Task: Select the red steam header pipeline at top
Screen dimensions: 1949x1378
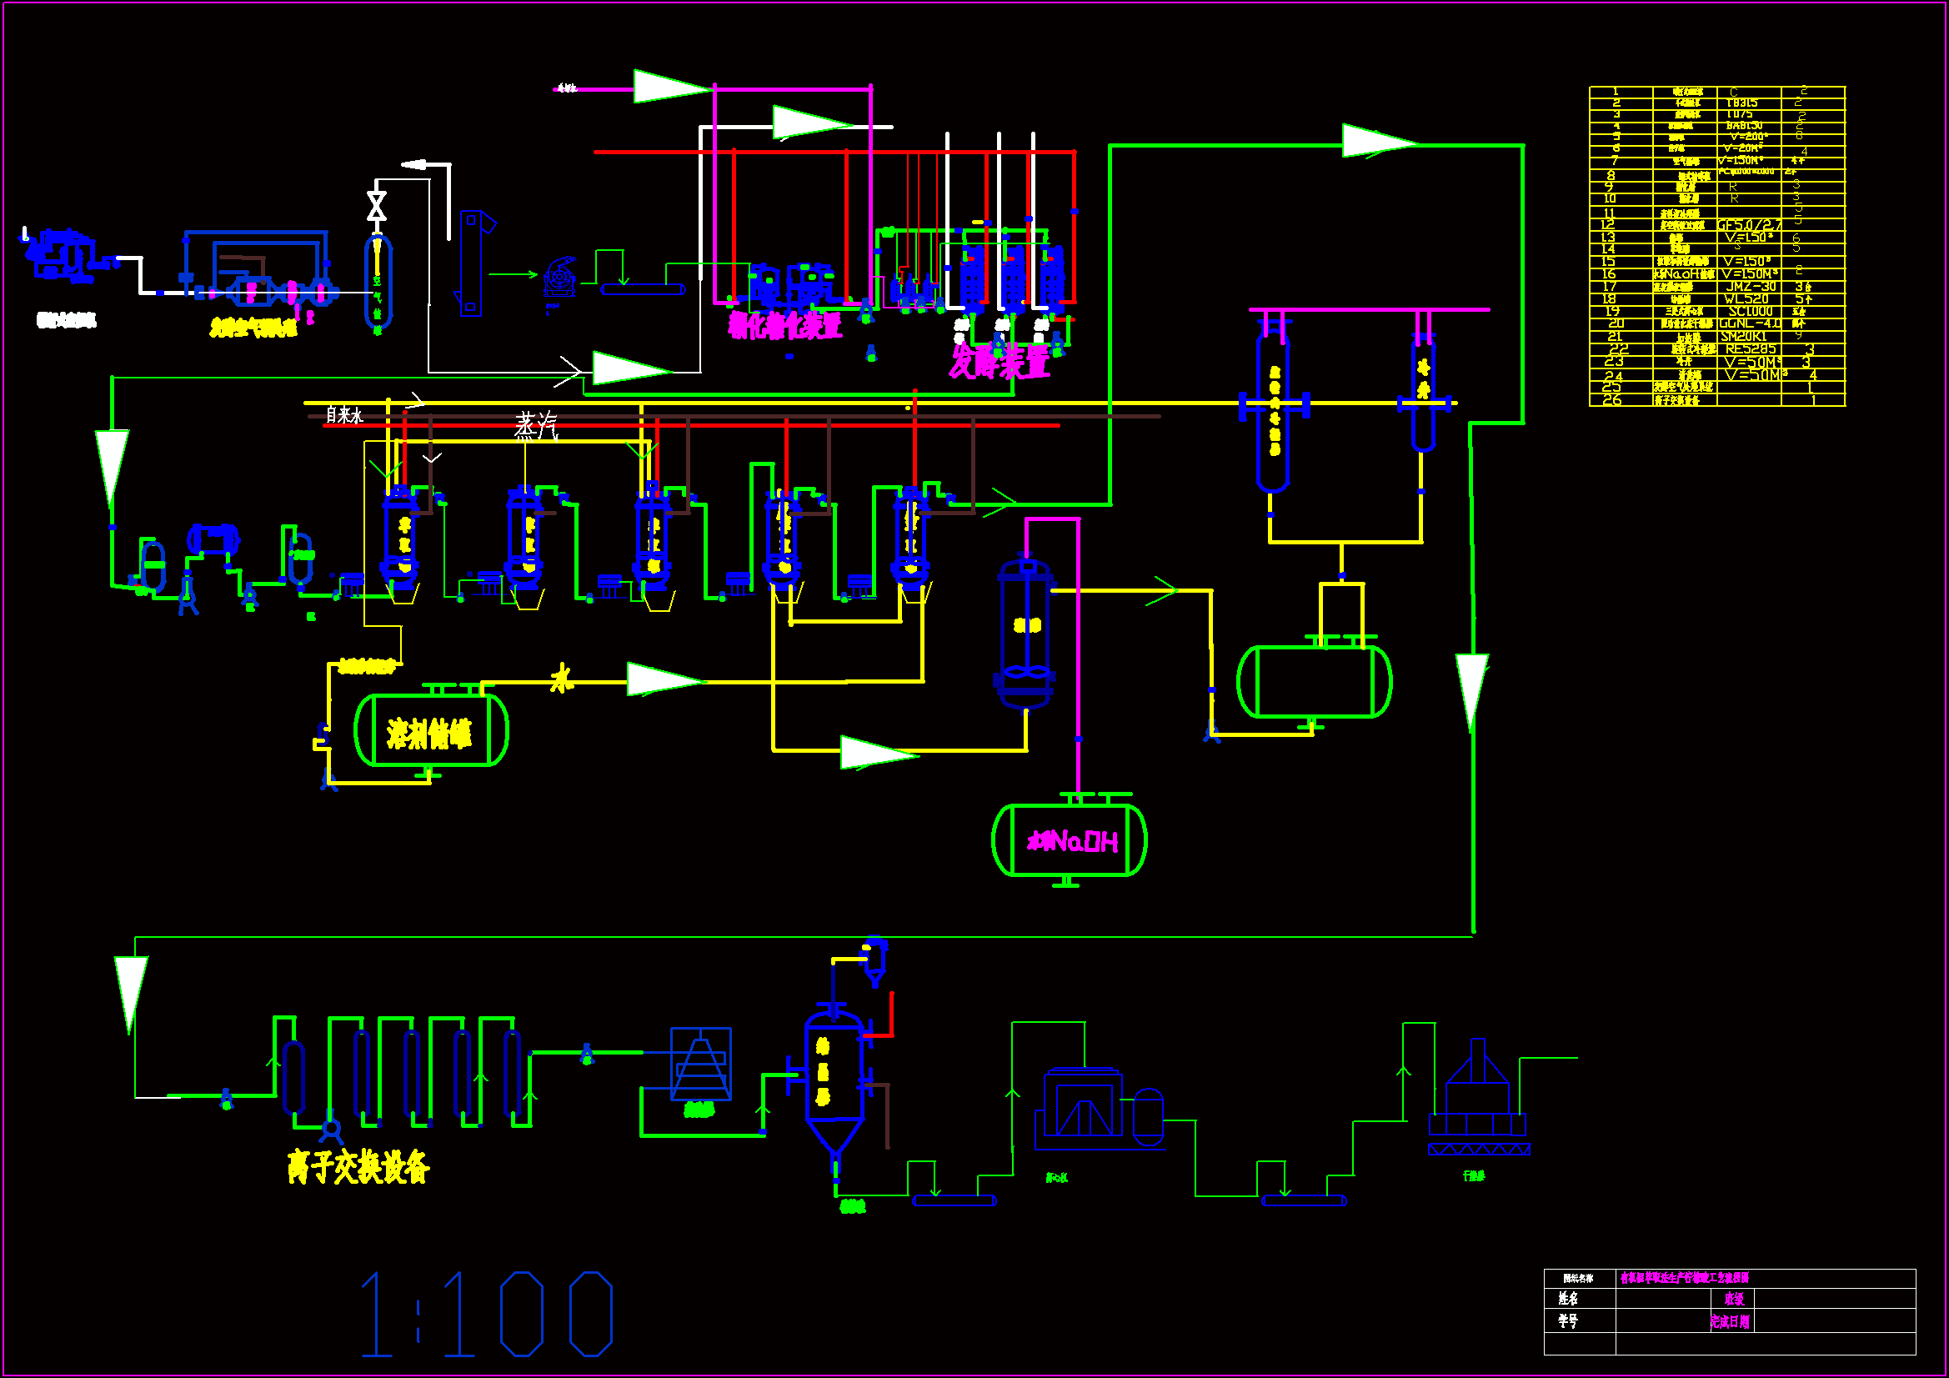Action: (x=834, y=152)
